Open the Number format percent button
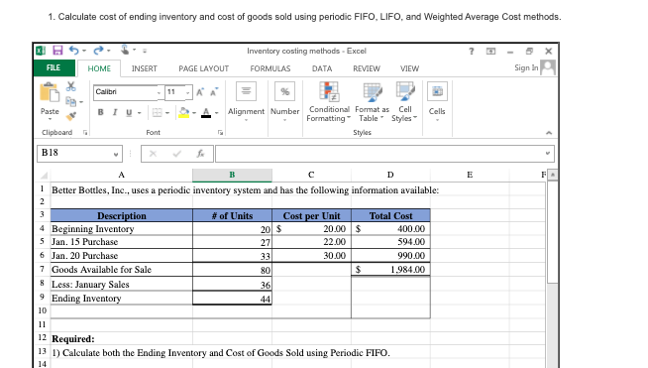 (x=284, y=102)
